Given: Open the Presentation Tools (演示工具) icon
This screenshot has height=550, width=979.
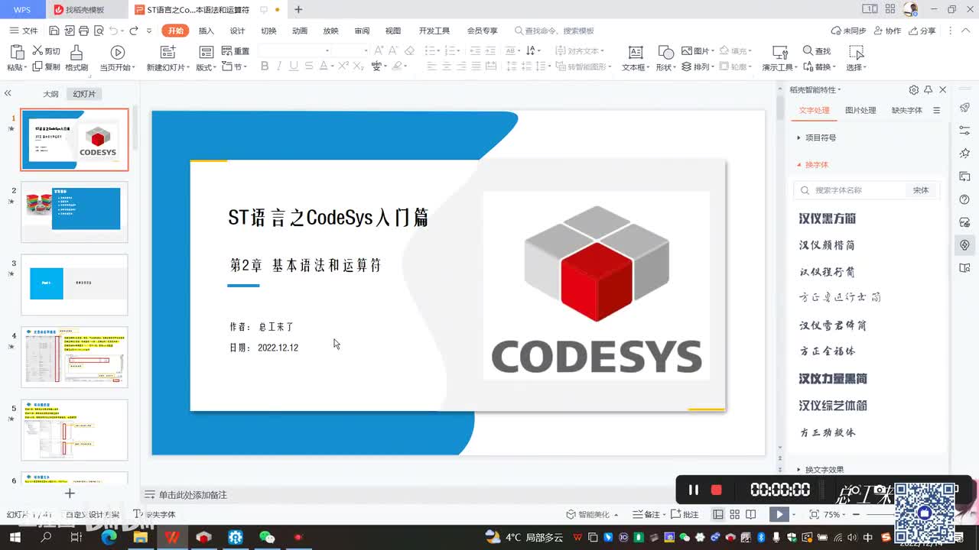Looking at the screenshot, I should (x=780, y=52).
